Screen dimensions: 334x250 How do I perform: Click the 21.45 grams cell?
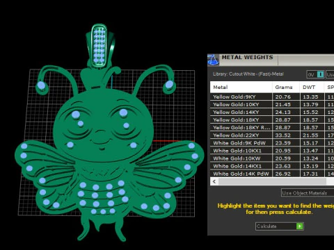pyautogui.click(x=286, y=104)
